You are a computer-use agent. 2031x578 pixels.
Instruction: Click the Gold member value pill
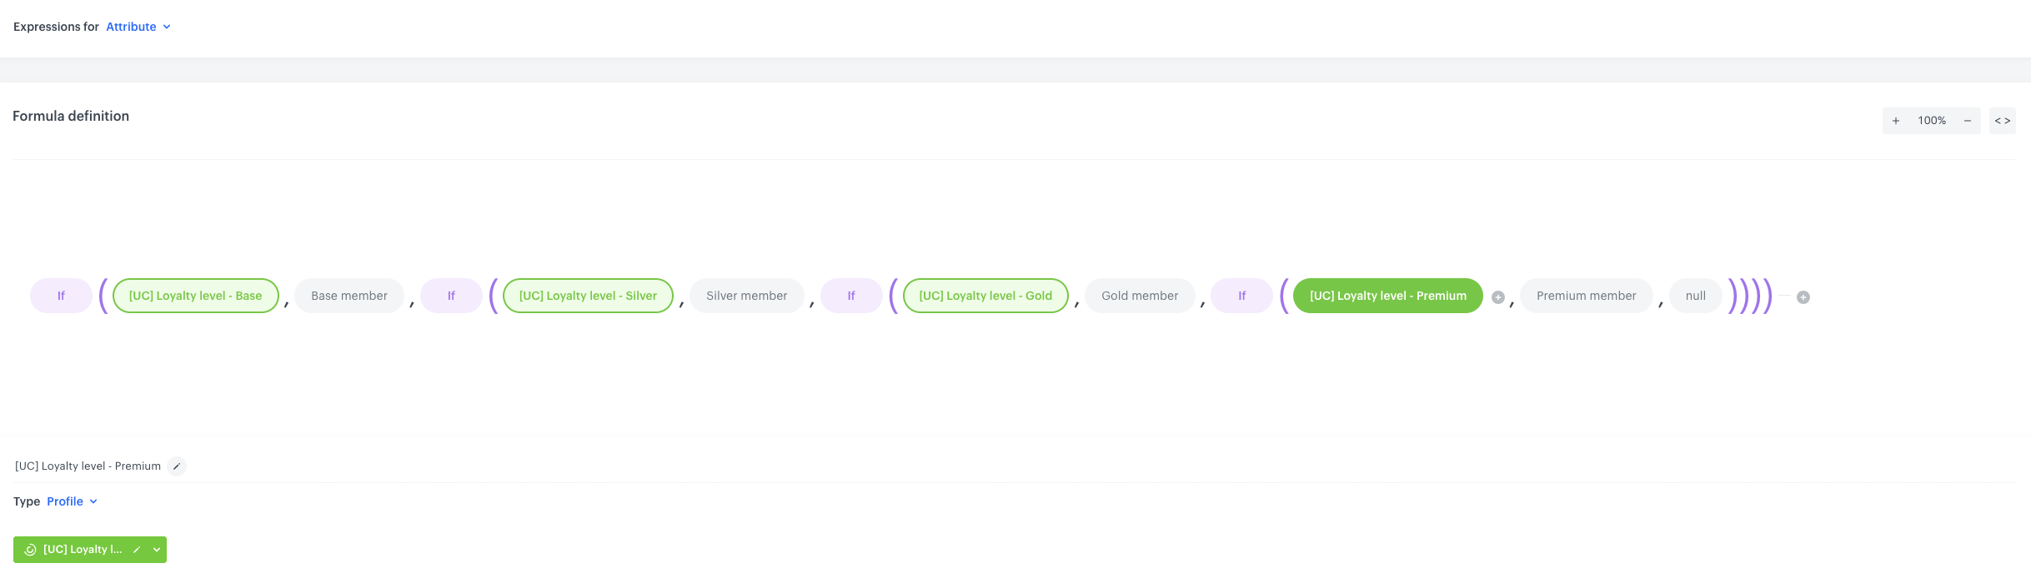click(x=1140, y=296)
